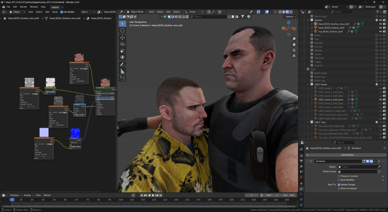The height and width of the screenshot is (212, 388).
Task: Open the World properties tab
Action: (x=301, y=177)
